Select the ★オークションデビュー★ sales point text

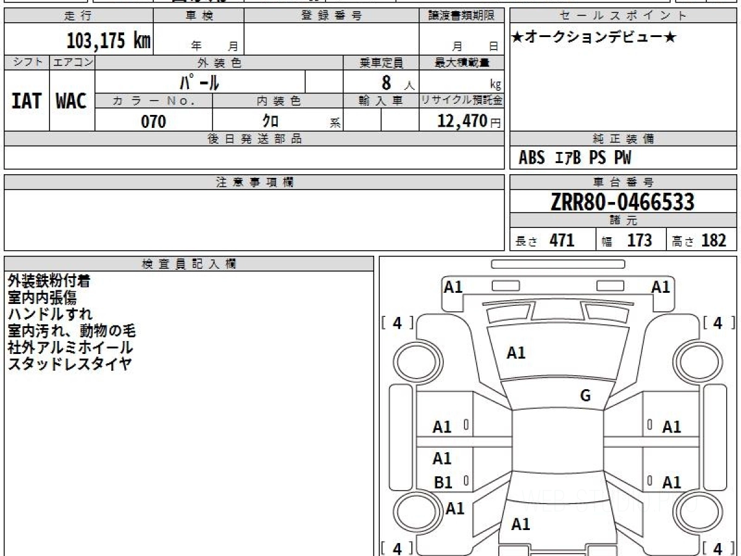coord(594,38)
